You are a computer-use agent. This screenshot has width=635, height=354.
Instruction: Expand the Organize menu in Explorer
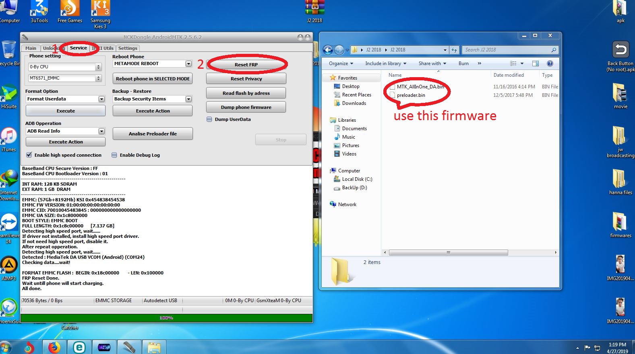(341, 63)
